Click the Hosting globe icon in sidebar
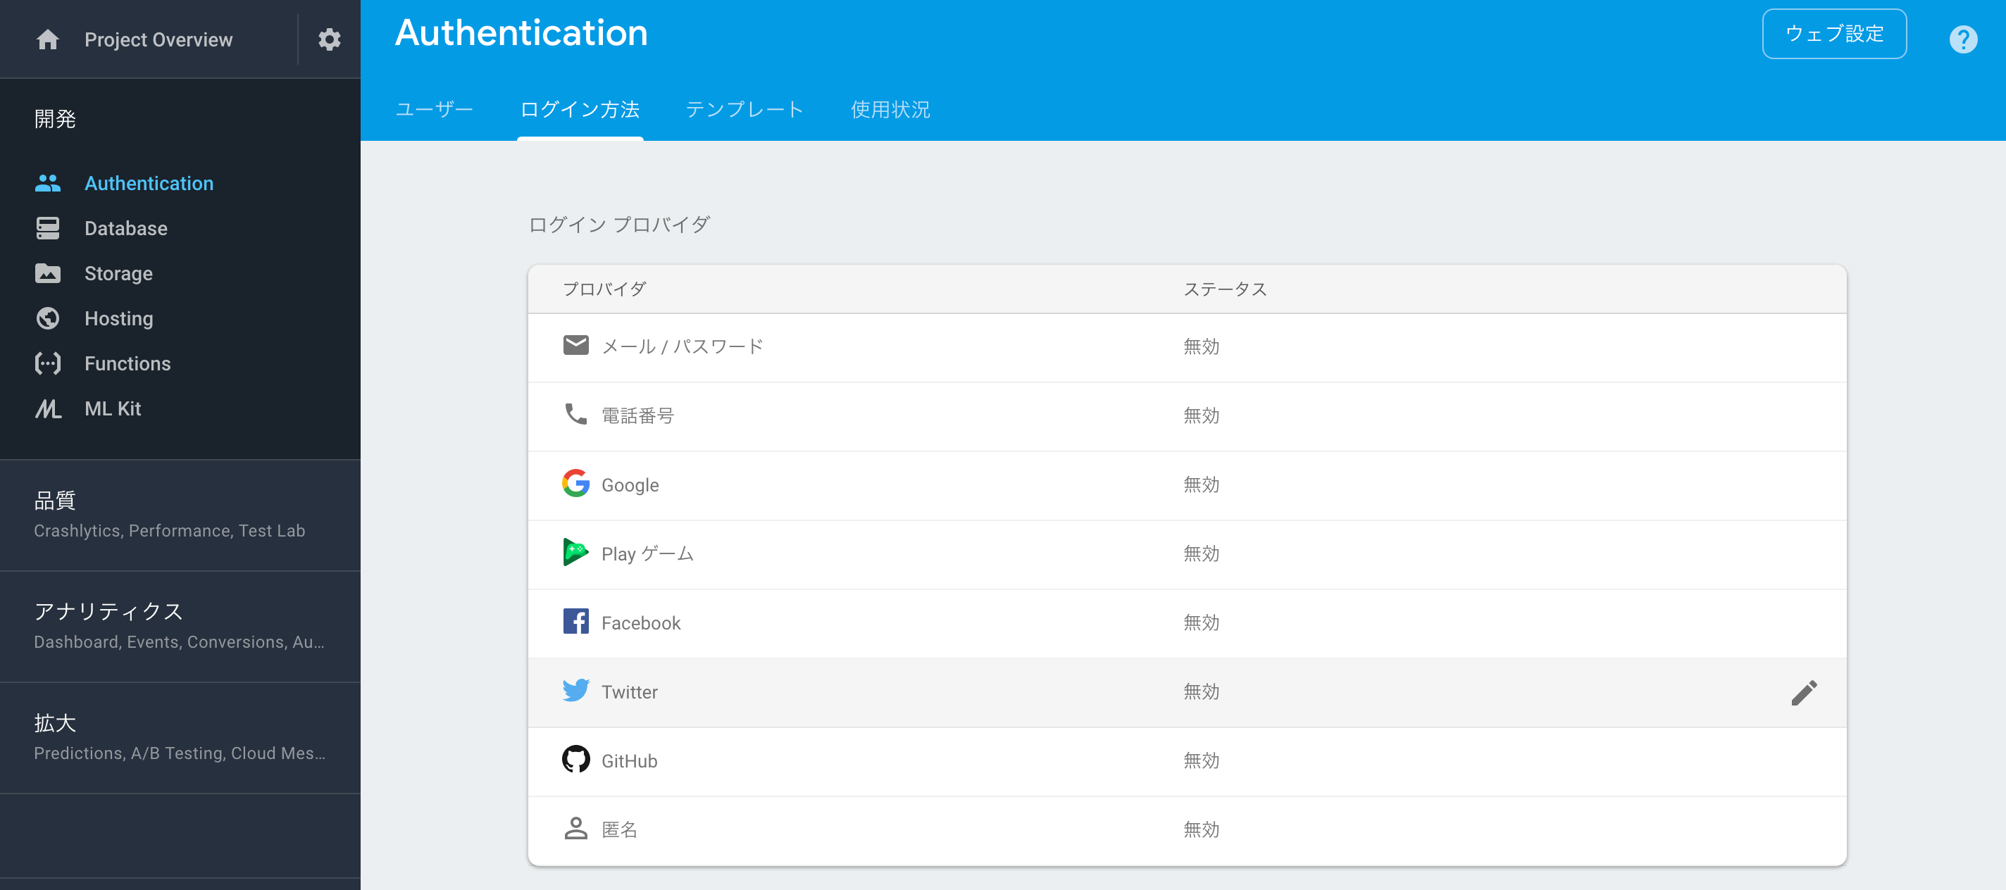This screenshot has height=890, width=2006. point(47,318)
